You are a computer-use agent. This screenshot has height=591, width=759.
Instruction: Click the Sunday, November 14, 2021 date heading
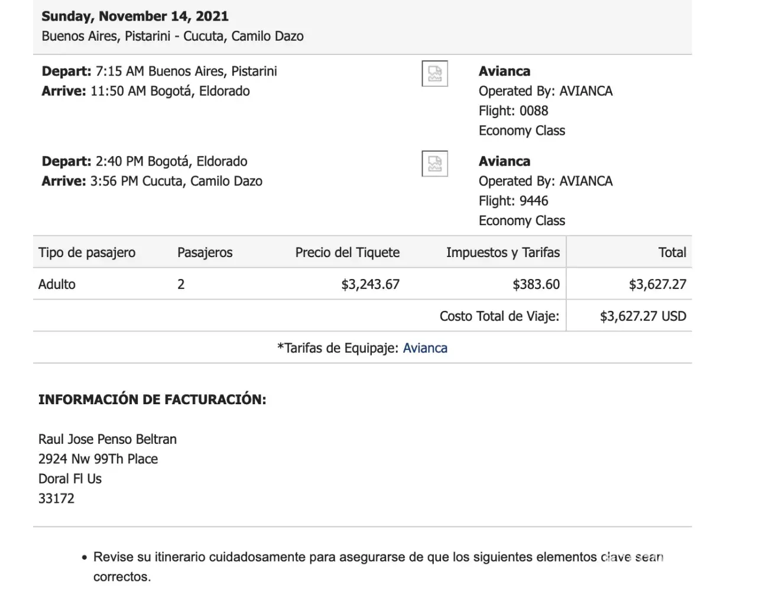135,16
